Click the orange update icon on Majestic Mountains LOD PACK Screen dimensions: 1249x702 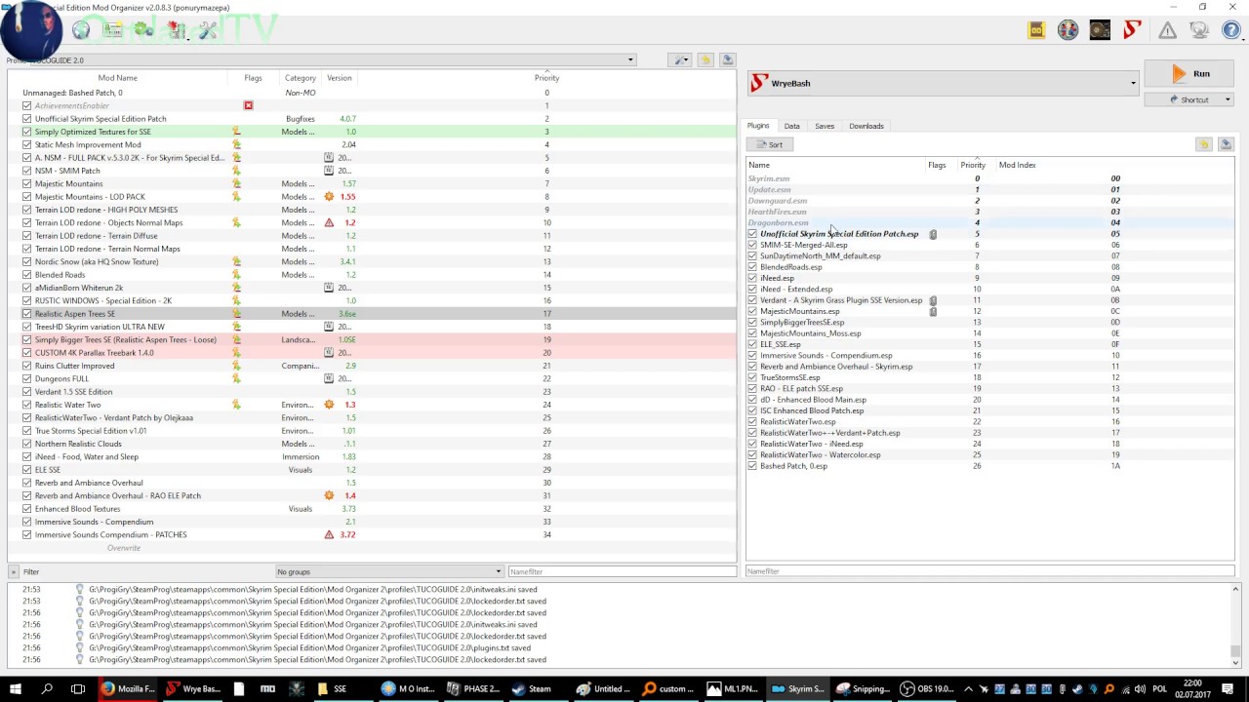coord(329,196)
